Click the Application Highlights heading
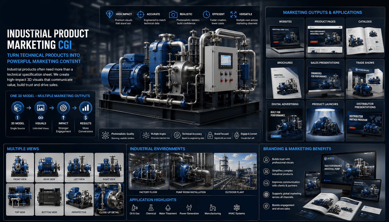Image resolution: width=389 pixels, height=222 pixels. pos(153,200)
